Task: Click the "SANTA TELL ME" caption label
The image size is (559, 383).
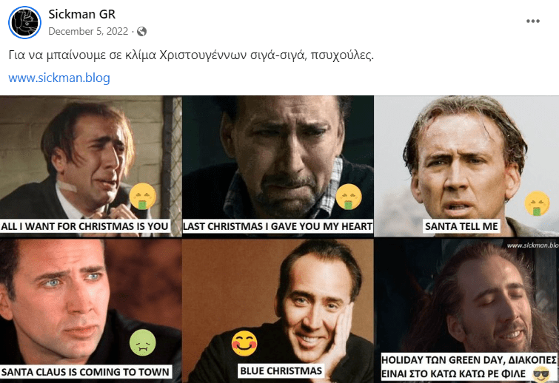Action: tap(461, 226)
